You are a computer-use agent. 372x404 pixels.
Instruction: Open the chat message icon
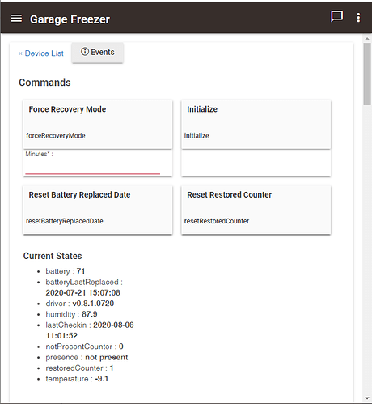336,16
